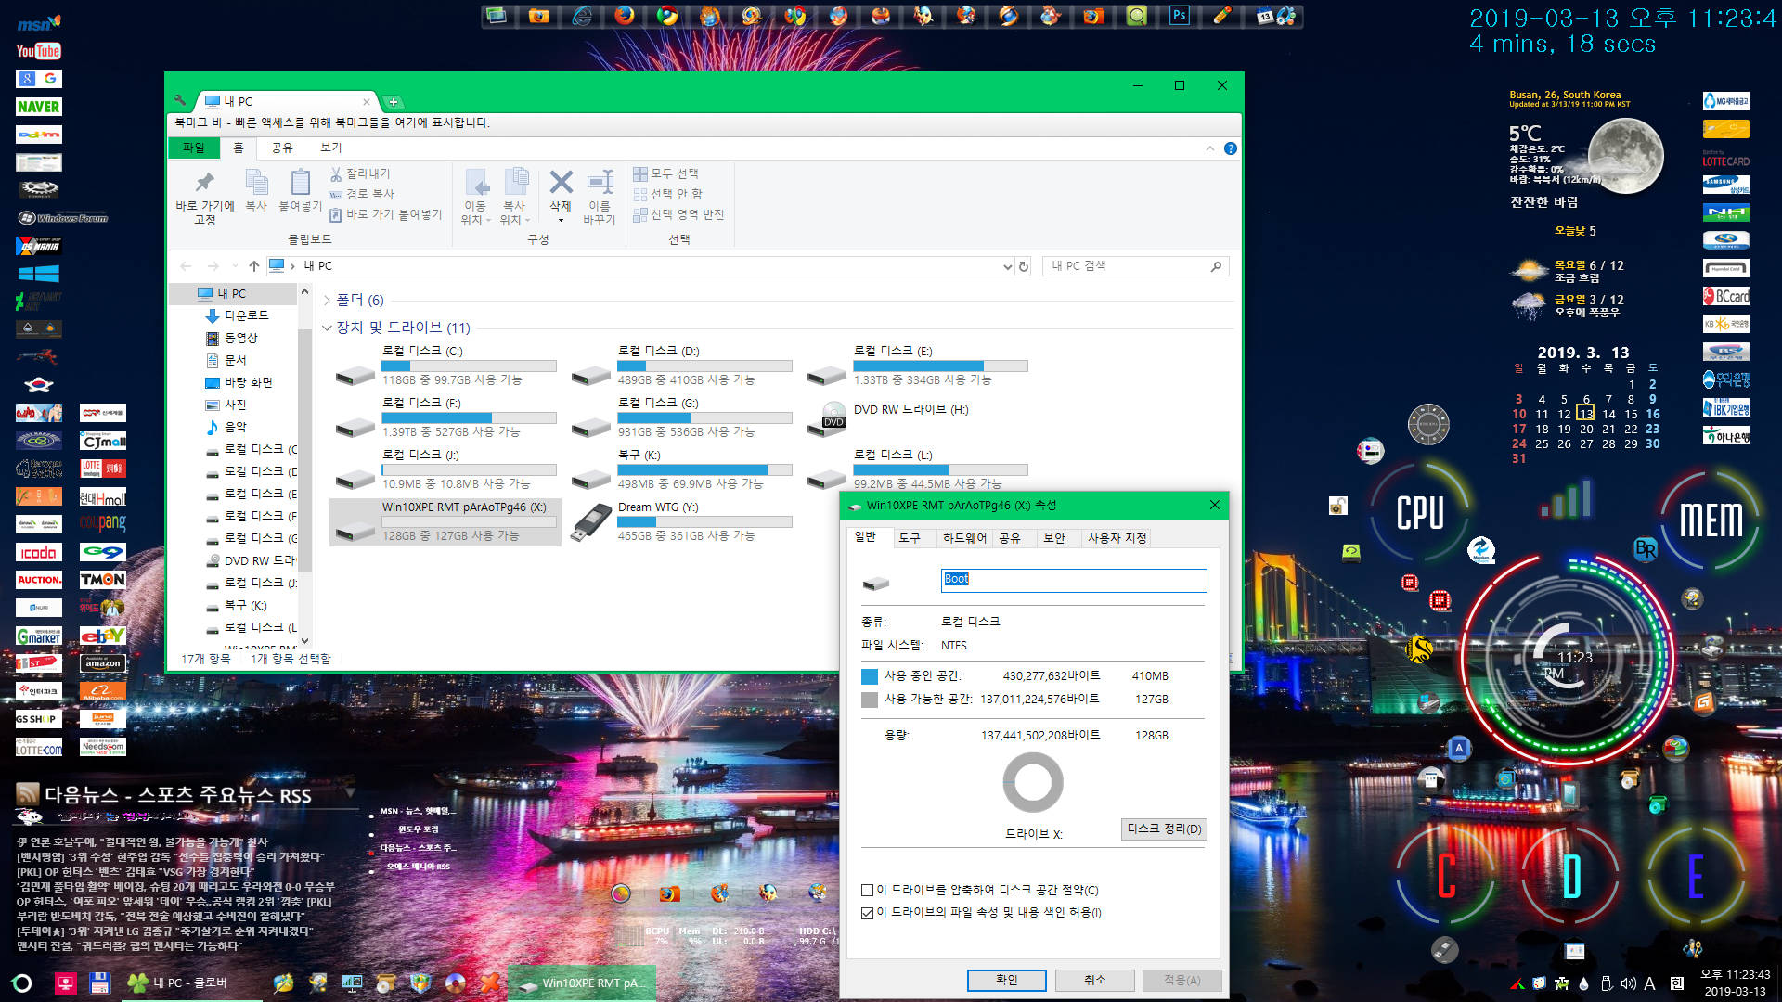Open the BCcard shortcut on the right

tap(1725, 296)
